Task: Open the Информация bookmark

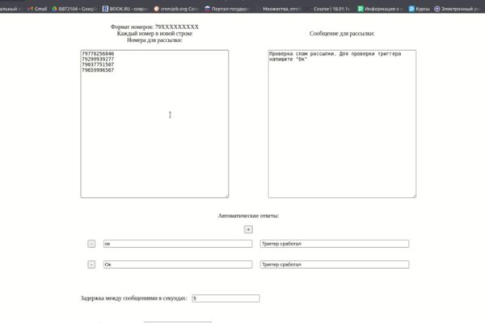Action: click(x=380, y=9)
